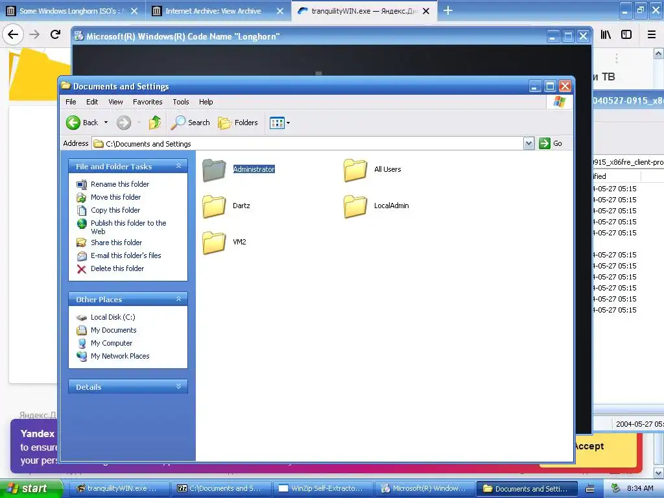Click the All Users folder name label
This screenshot has height=498, width=664.
point(388,169)
